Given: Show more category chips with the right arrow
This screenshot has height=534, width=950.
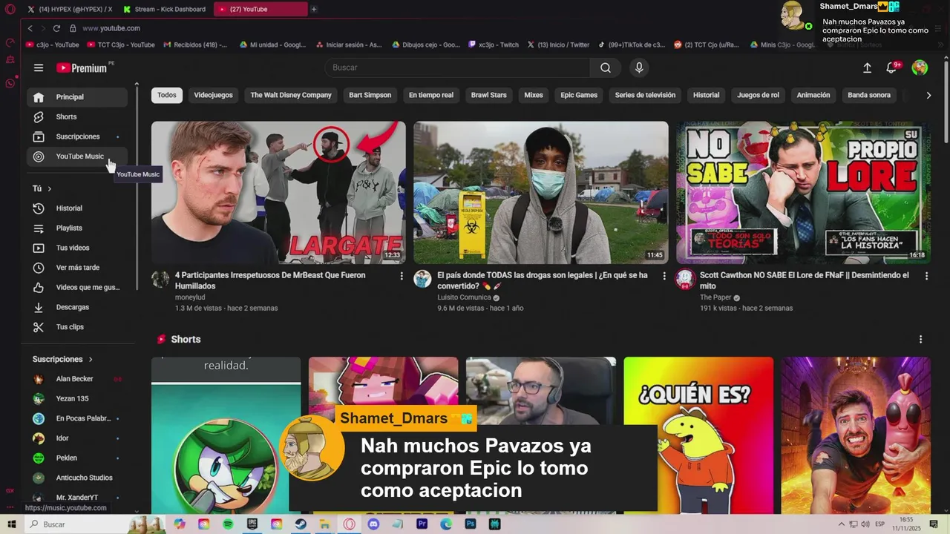Looking at the screenshot, I should (928, 95).
